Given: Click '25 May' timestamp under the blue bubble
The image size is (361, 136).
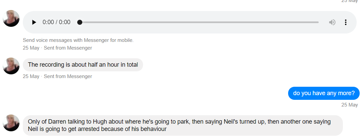Looking at the screenshot, I should (350, 105).
